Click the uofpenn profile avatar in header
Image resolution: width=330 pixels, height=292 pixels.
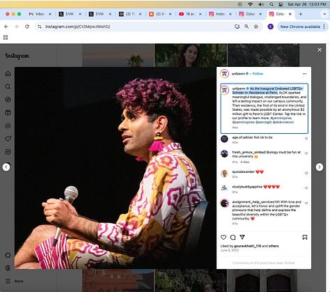224,74
